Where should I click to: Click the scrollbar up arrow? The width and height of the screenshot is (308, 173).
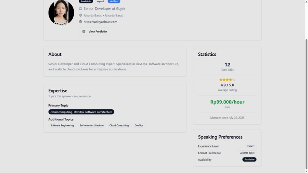coord(306,2)
